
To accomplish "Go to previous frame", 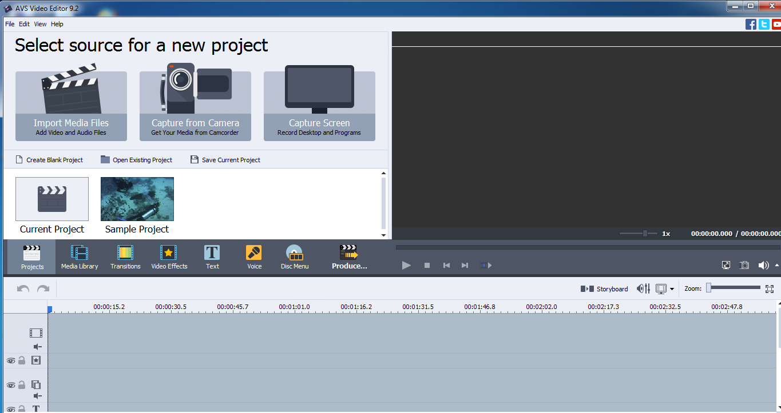I will click(x=446, y=265).
